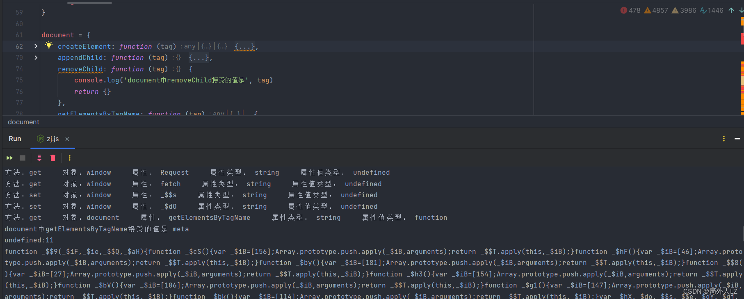Click console output line 'undefined:11'
This screenshot has width=744, height=299.
click(29, 240)
